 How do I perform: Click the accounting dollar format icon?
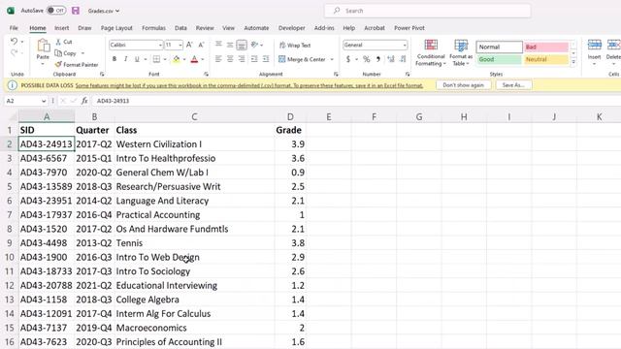348,59
